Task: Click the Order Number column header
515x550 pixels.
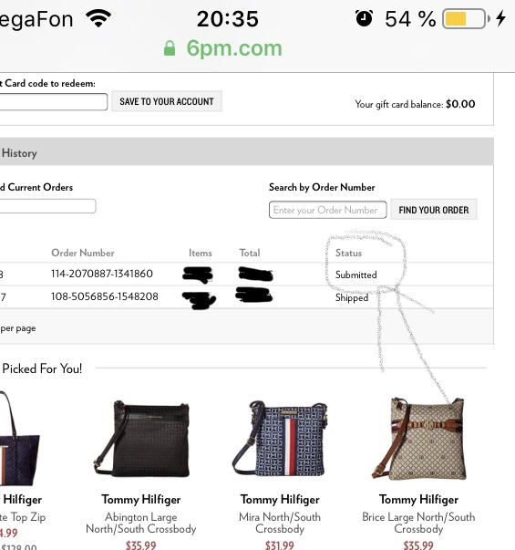Action: (83, 253)
